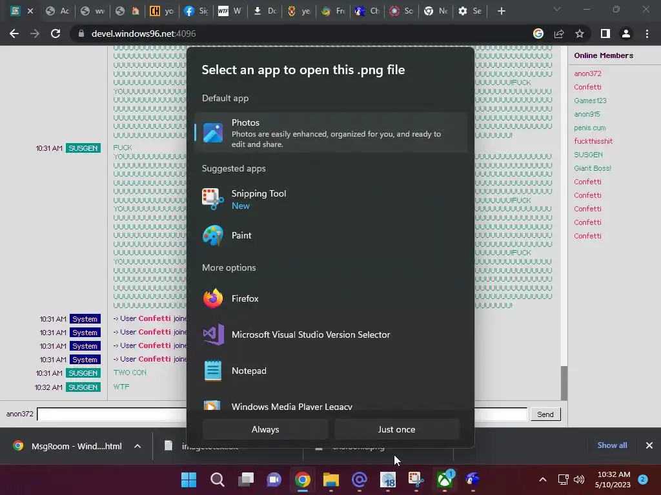Open the Windows Start menu

tap(189, 480)
